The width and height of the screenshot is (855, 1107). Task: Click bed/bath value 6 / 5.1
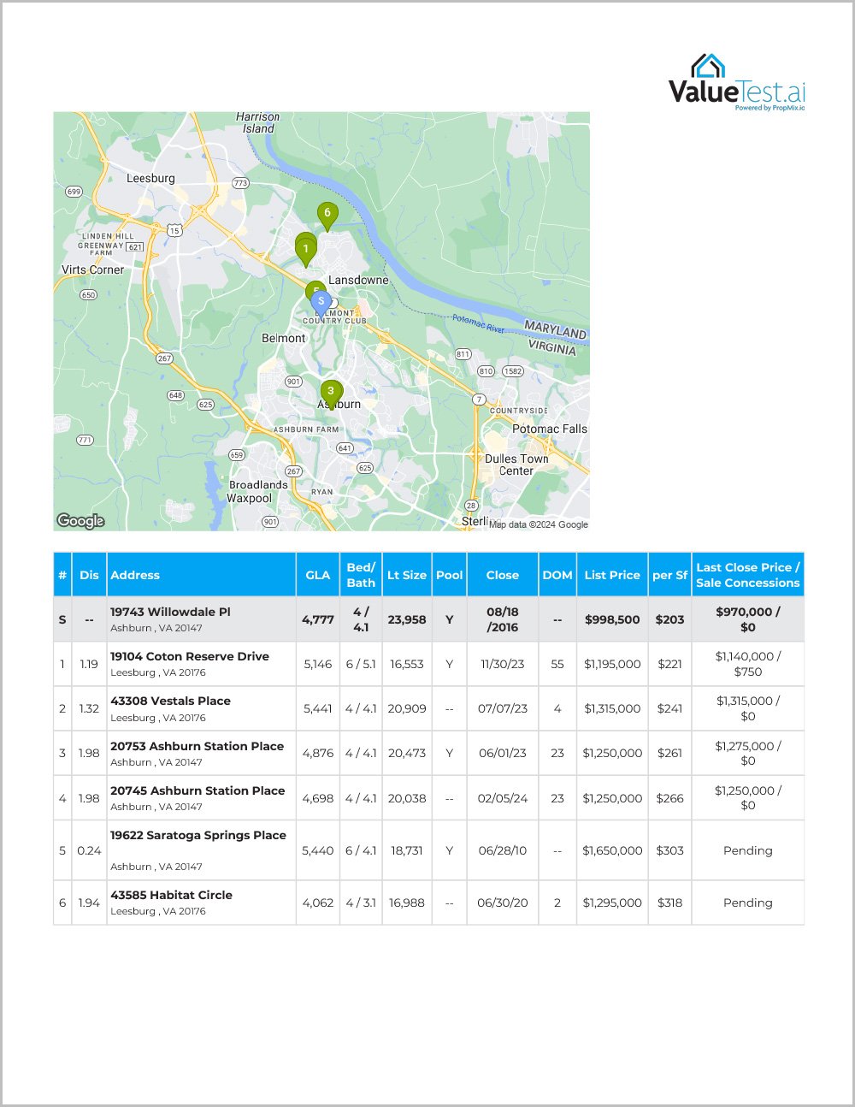[x=361, y=664]
